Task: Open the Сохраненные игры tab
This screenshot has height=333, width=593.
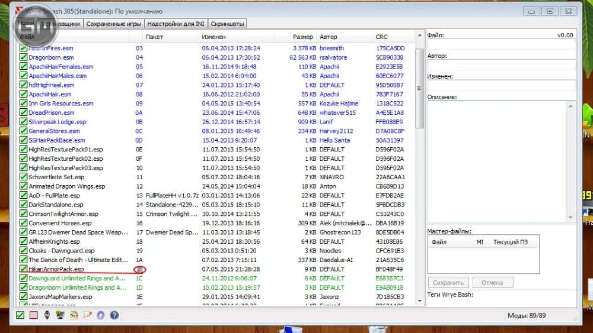Action: tap(113, 24)
